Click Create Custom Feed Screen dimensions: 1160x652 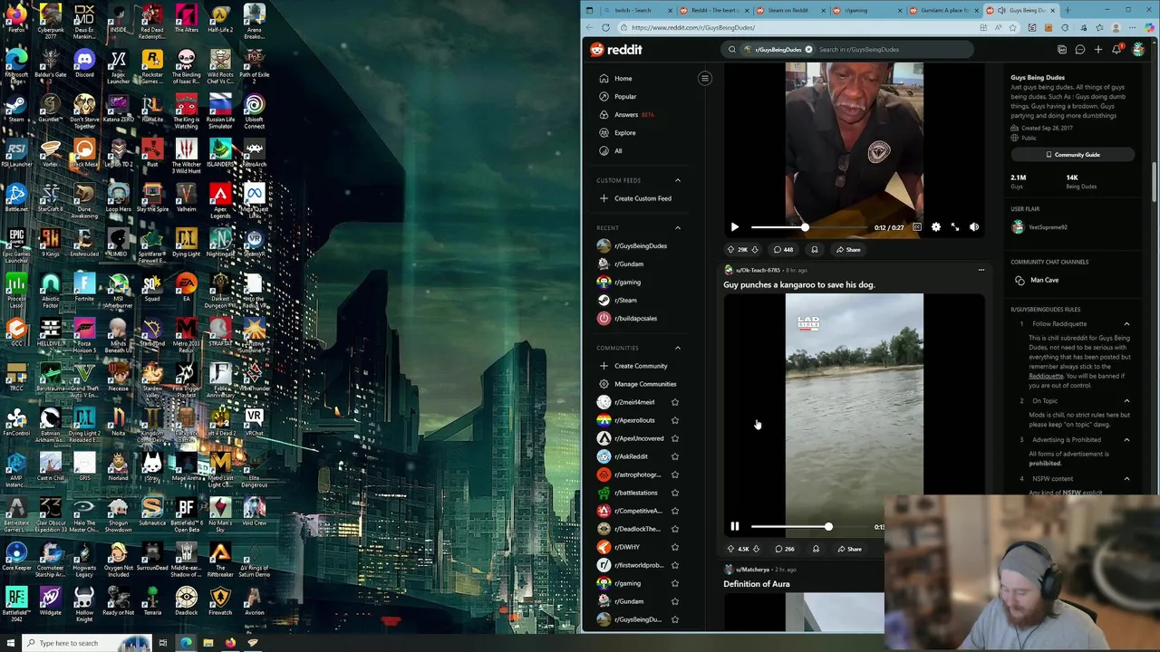pos(643,198)
